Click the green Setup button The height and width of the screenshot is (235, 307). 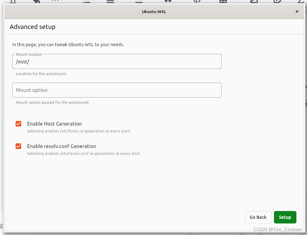click(285, 217)
